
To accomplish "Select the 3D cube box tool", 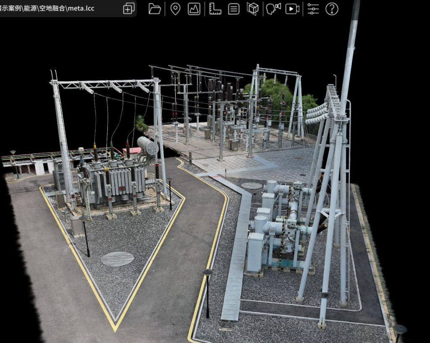I will [252, 9].
